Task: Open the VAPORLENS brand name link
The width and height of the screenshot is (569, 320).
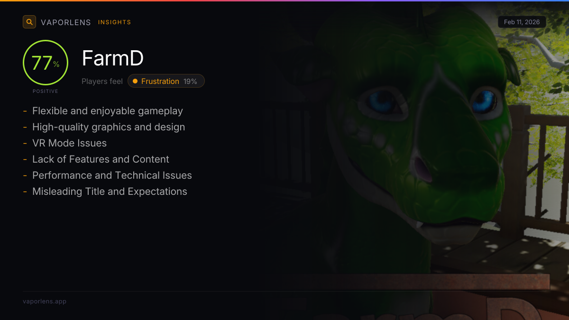Action: pos(66,22)
